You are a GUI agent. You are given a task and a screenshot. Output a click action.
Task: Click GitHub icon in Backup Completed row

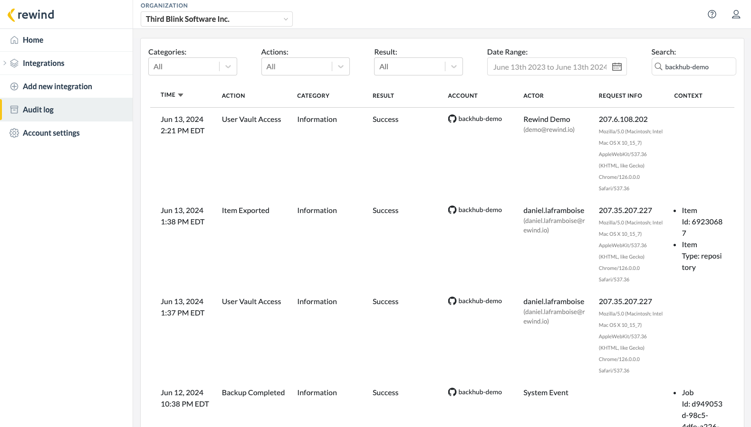pyautogui.click(x=452, y=392)
